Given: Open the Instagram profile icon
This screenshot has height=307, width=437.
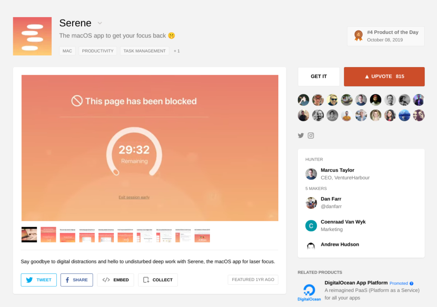Looking at the screenshot, I should (311, 135).
